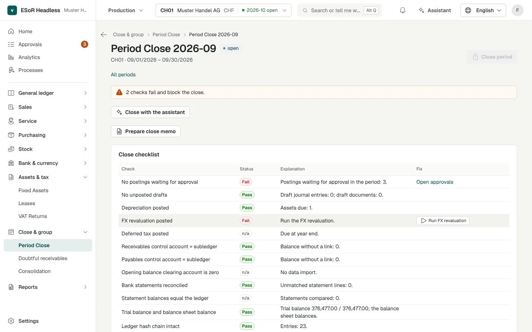Click the user avatar F

tap(518, 10)
